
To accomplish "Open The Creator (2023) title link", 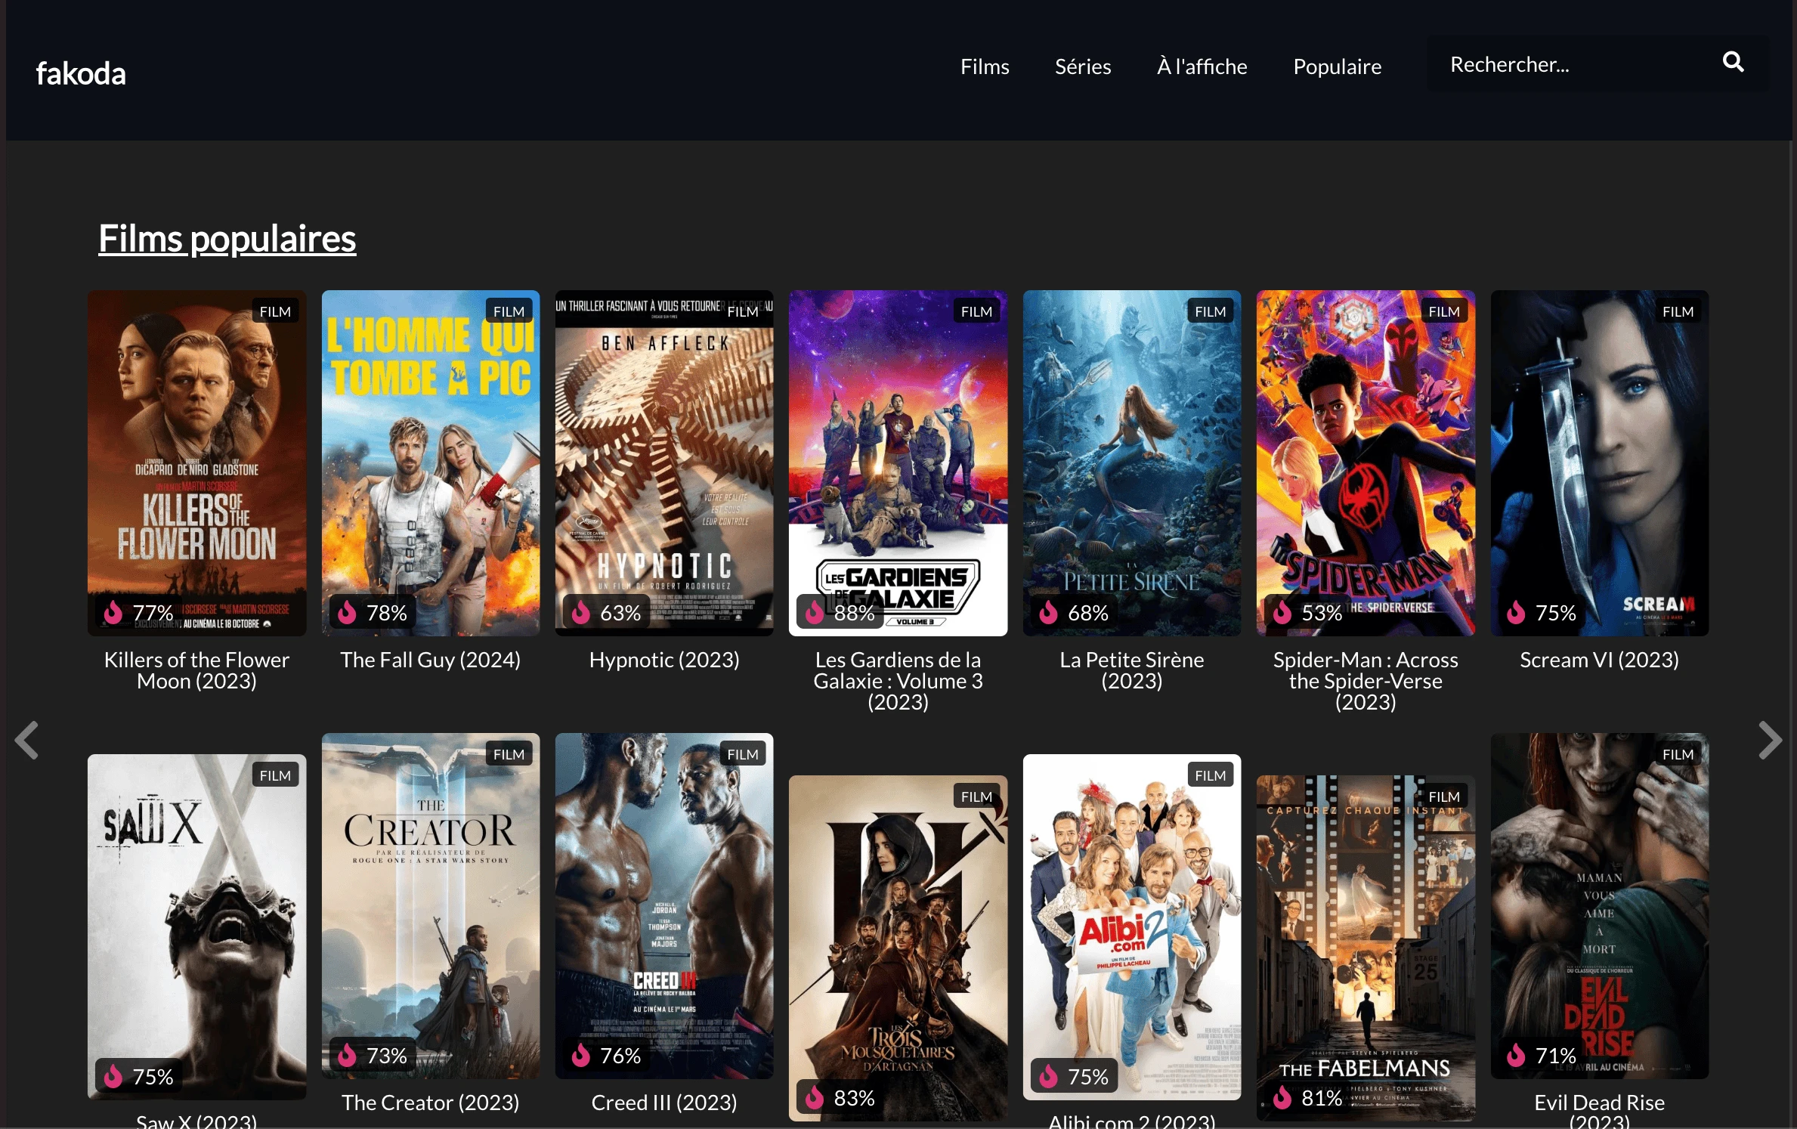I will click(430, 1103).
